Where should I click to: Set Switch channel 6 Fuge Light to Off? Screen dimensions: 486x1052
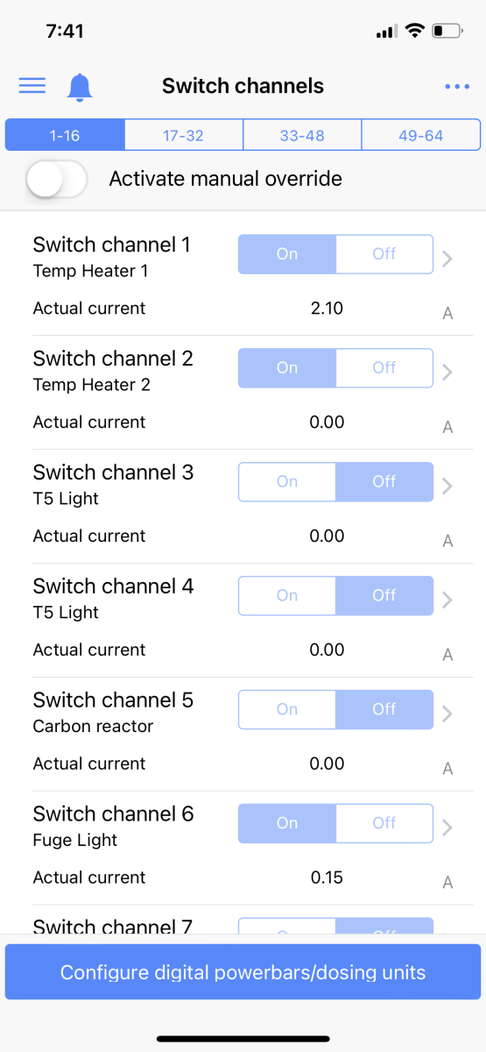(384, 824)
